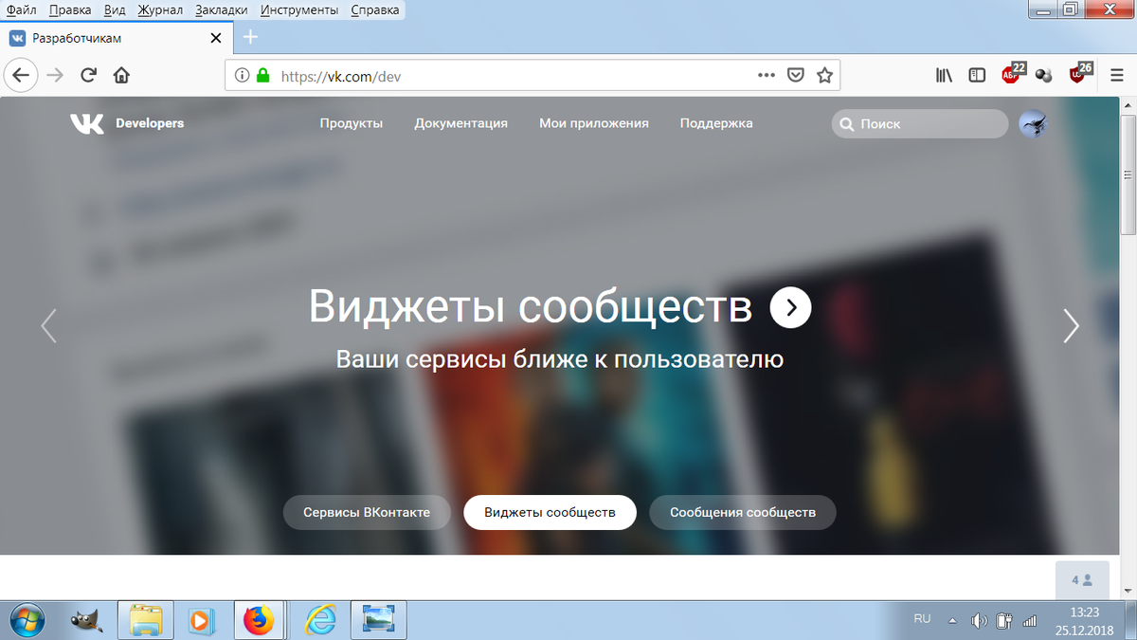The image size is (1137, 640).
Task: Close the Разработчикам tab
Action: [x=216, y=38]
